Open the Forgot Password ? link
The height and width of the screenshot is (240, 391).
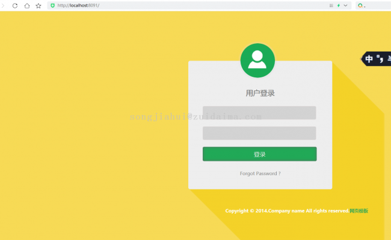click(260, 173)
